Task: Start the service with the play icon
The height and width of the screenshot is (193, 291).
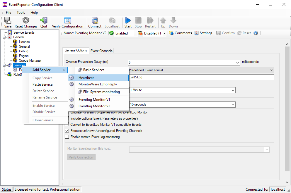Action: click(x=128, y=20)
